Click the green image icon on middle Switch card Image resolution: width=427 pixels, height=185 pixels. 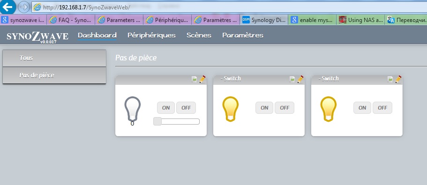(292, 80)
